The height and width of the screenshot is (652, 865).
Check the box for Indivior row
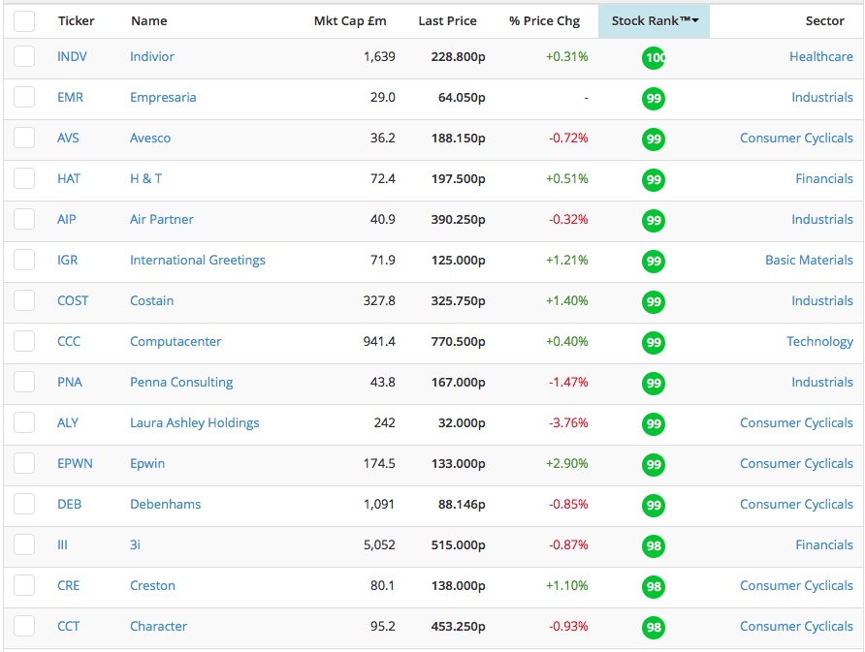[24, 56]
